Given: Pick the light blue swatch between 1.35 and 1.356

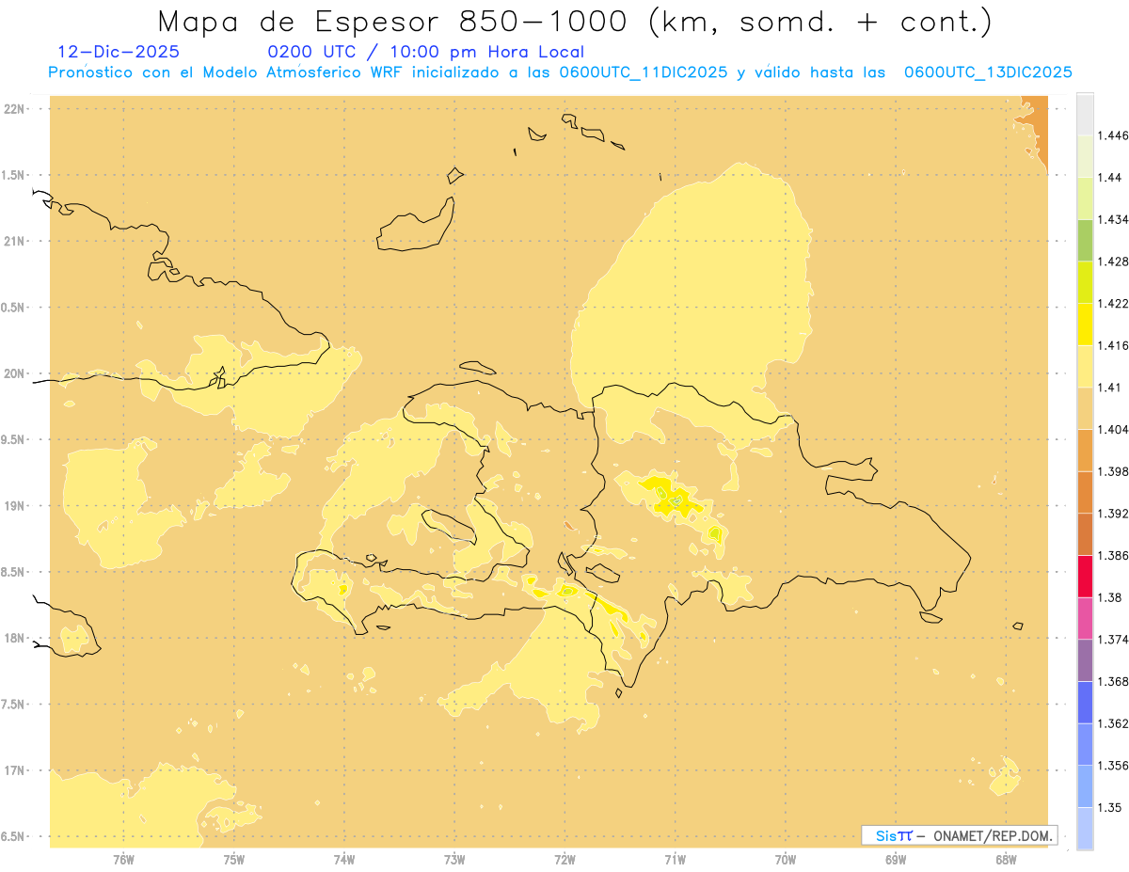Looking at the screenshot, I should (x=1085, y=786).
